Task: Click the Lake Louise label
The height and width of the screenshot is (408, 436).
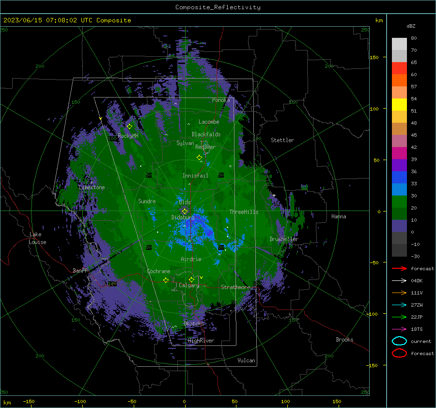Action: point(37,238)
